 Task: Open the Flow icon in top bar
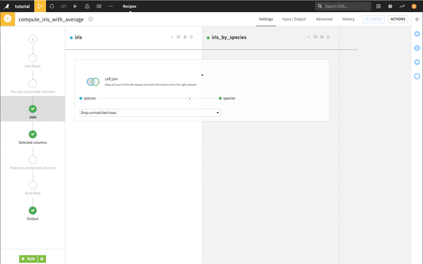[40, 6]
